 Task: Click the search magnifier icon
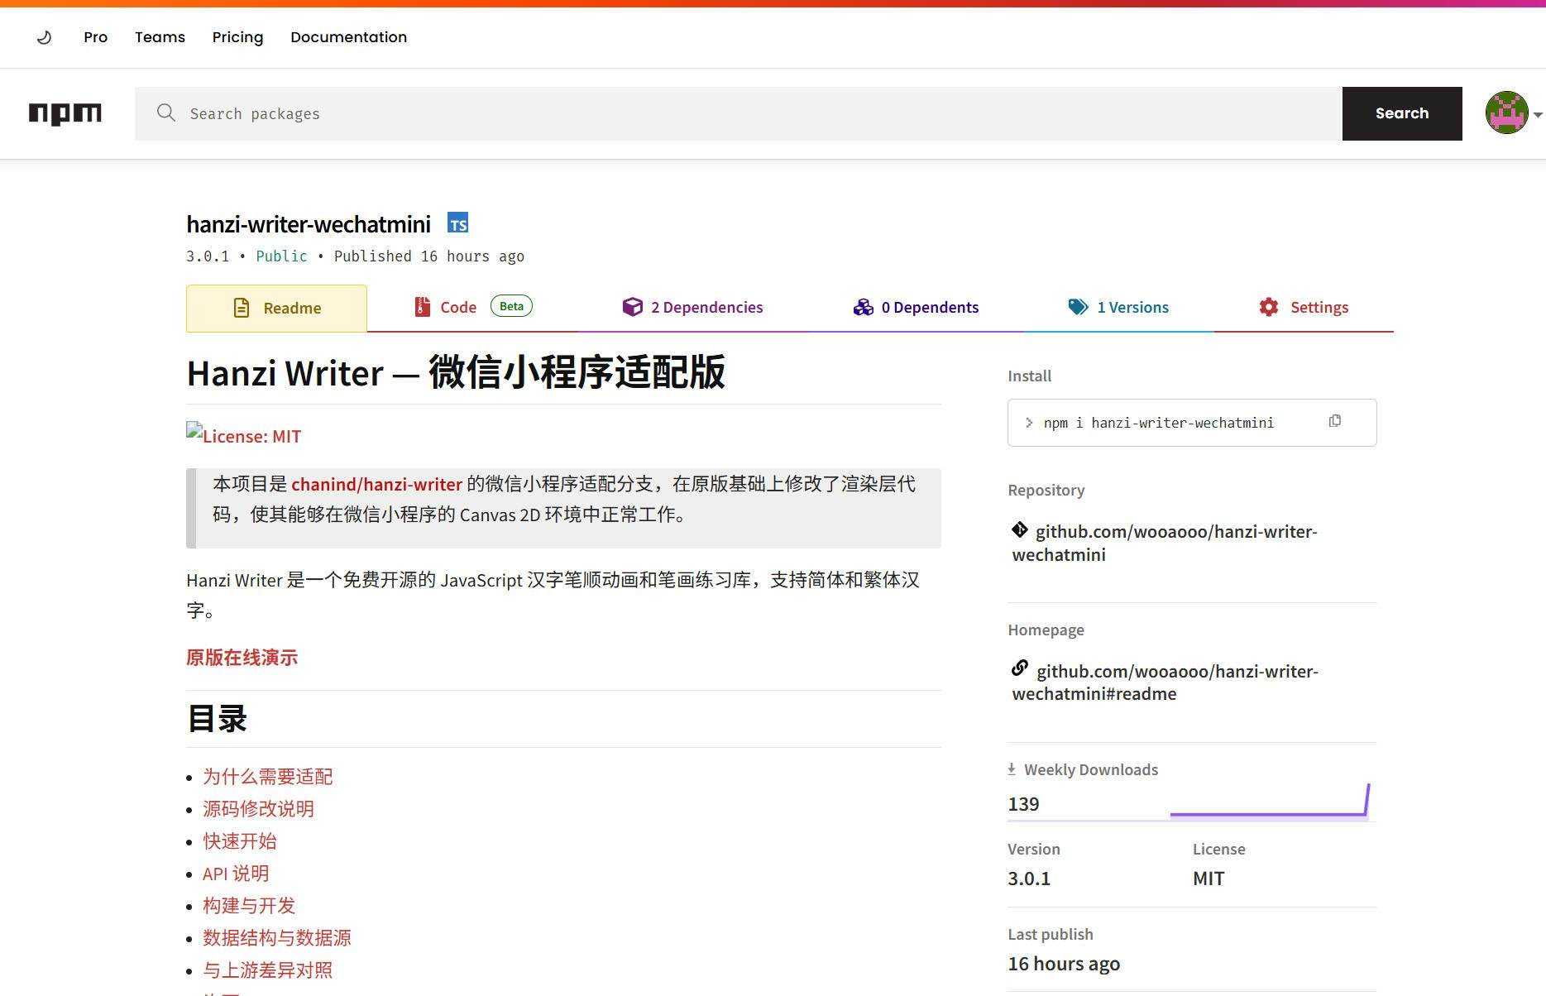[166, 113]
